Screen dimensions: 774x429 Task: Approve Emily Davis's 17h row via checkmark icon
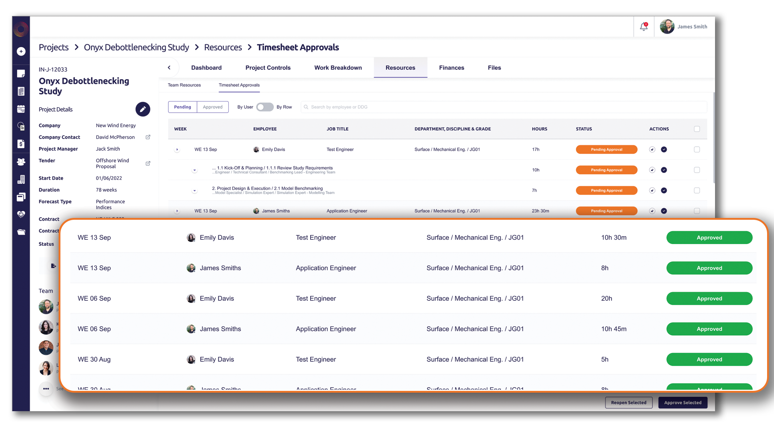pos(664,149)
